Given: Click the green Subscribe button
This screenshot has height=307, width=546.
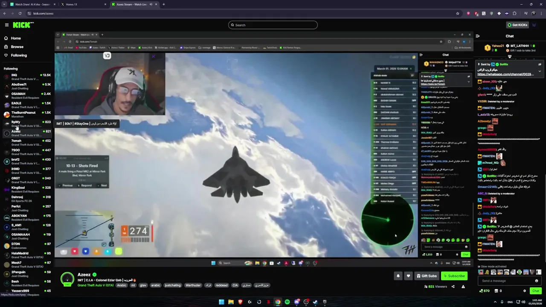Looking at the screenshot, I should click(x=454, y=276).
